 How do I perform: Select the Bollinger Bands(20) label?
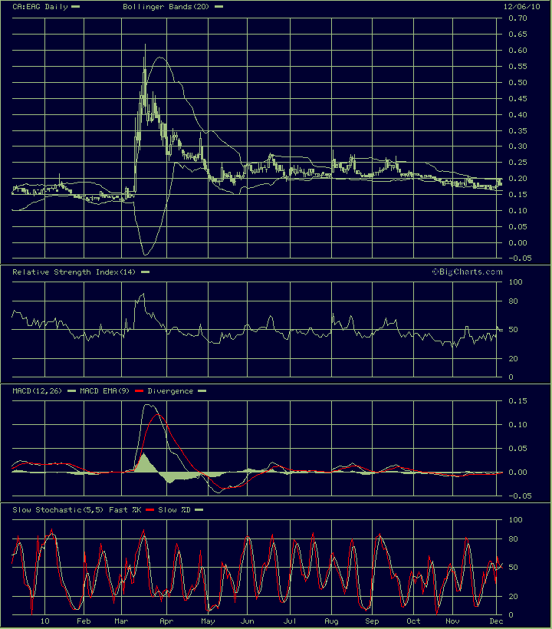pyautogui.click(x=166, y=7)
